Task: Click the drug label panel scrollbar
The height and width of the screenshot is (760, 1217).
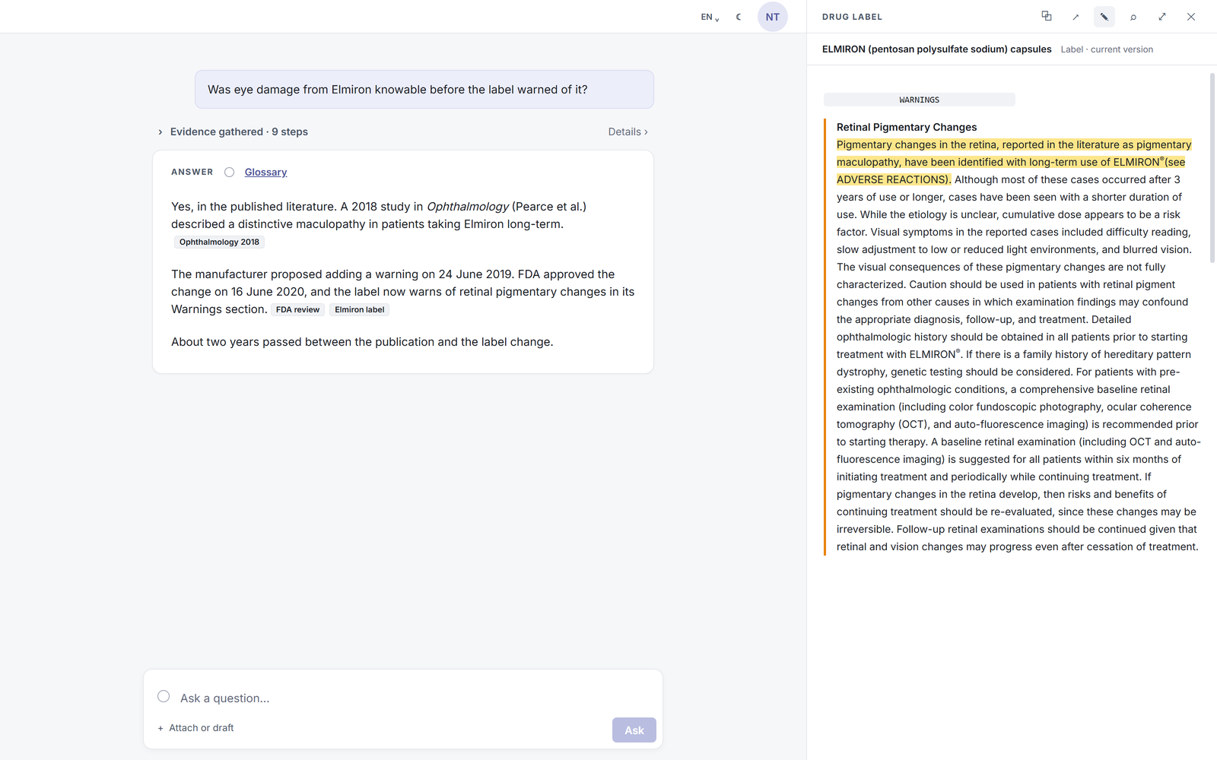Action: click(1212, 168)
